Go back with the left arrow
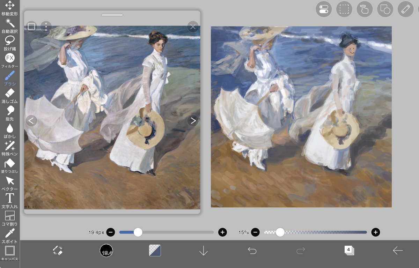419x268 pixels. point(398,250)
